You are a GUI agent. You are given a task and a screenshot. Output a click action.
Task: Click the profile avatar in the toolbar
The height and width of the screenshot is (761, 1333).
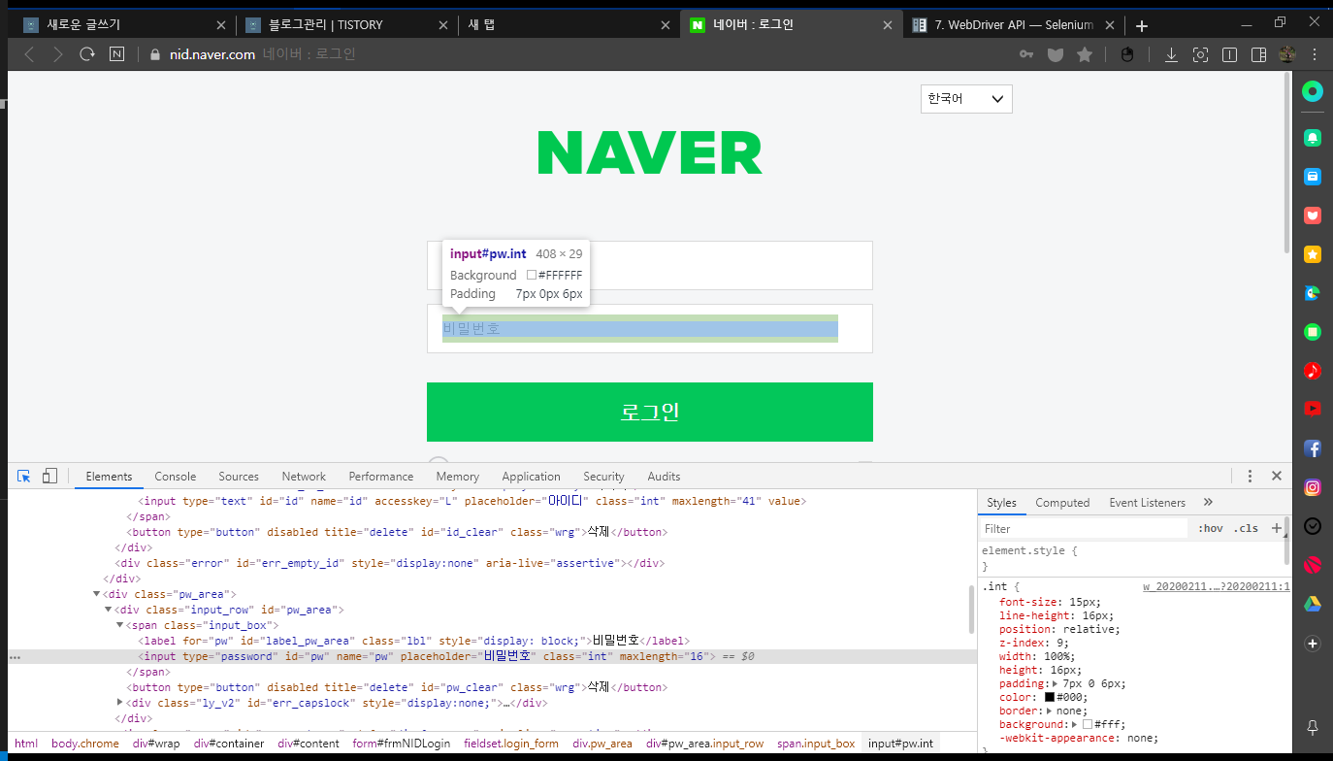click(x=1287, y=54)
